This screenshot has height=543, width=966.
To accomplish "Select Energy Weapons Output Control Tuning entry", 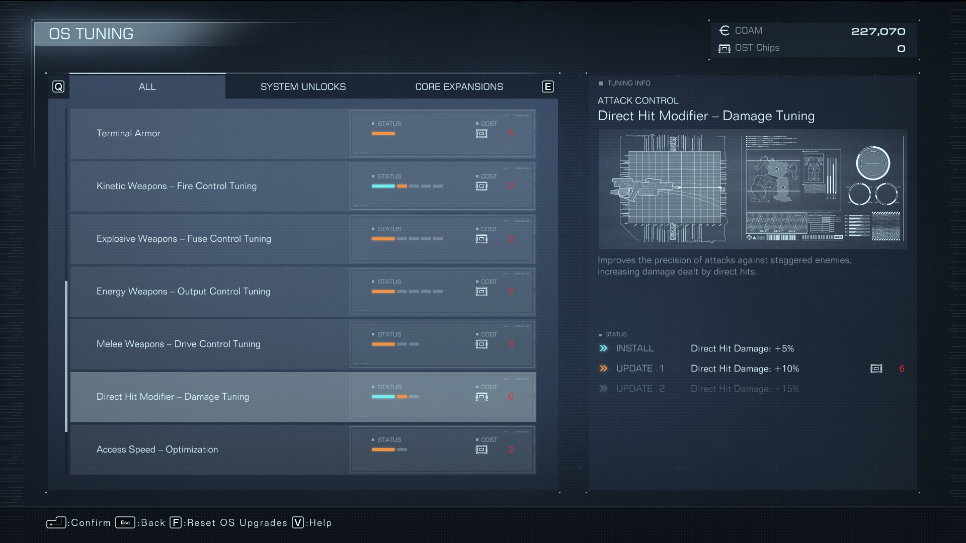I will [302, 291].
